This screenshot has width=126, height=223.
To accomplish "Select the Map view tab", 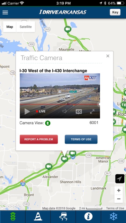I will click(10, 27).
